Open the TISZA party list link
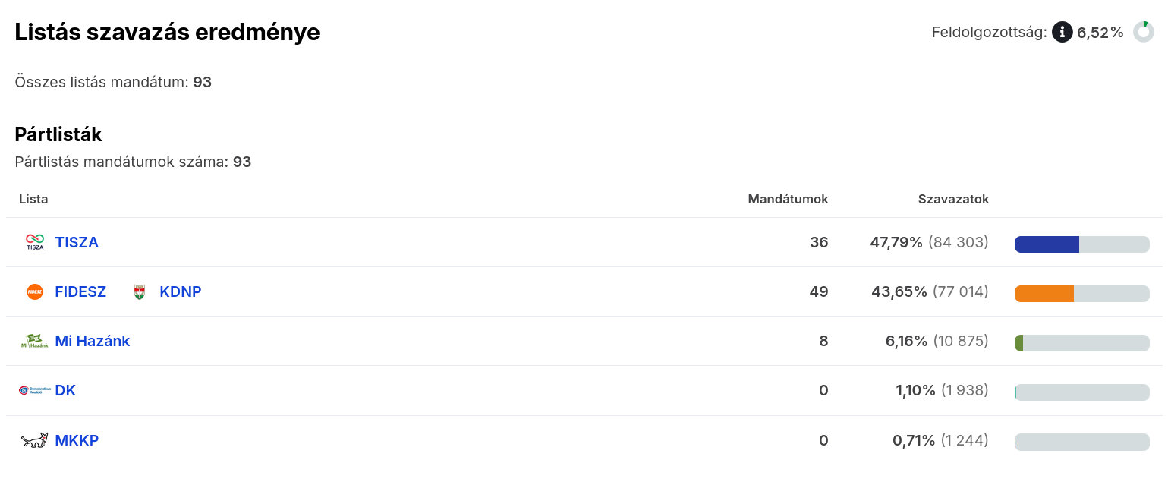Viewport: 1168px width, 482px height. (x=77, y=242)
